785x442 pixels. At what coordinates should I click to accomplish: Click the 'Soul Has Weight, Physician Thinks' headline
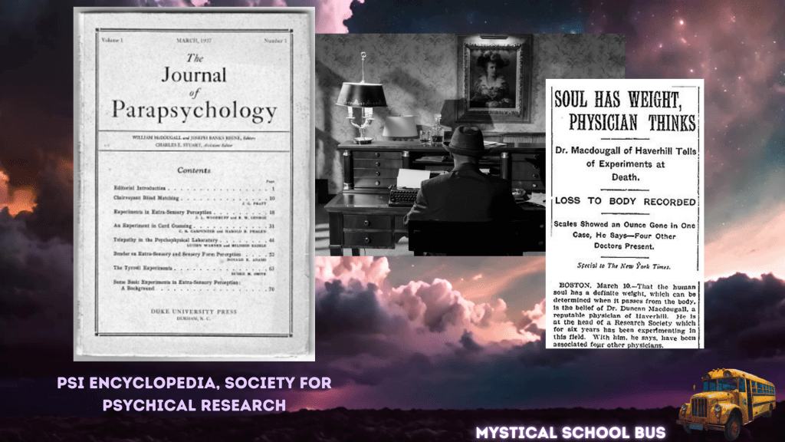pyautogui.click(x=624, y=110)
